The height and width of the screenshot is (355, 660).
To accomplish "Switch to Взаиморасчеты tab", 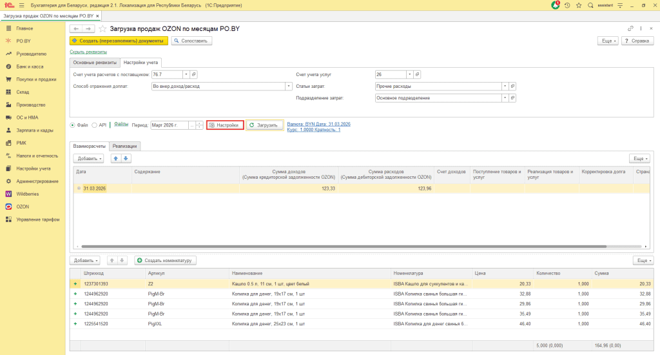I will (89, 146).
